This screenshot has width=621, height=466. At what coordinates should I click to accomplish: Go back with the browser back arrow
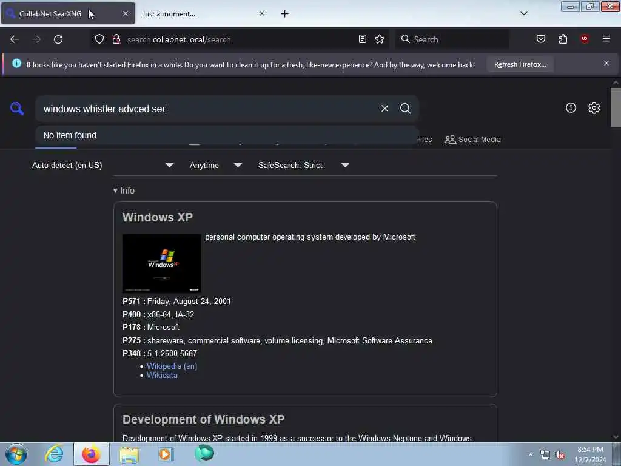tap(15, 39)
